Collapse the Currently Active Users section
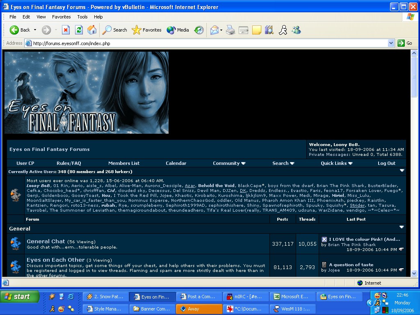Screen dimensions: 420x315 point(402,170)
